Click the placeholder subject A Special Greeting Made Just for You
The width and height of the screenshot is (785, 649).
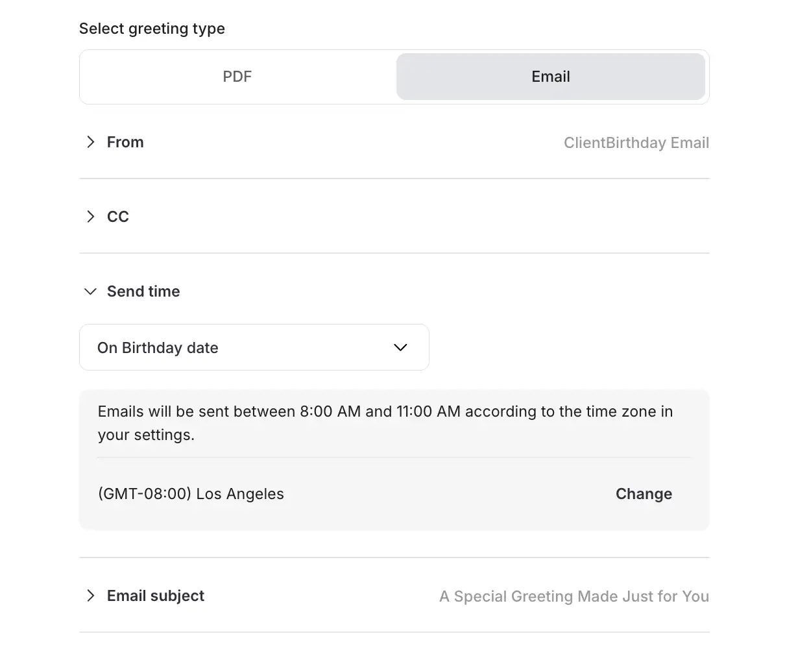[574, 596]
